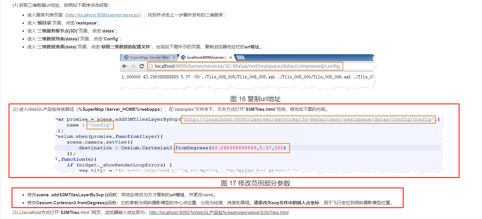The height and width of the screenshot is (219, 482).
Task: Click the config URL in addS3MTilesLayerByScp code
Action: tap(308, 119)
